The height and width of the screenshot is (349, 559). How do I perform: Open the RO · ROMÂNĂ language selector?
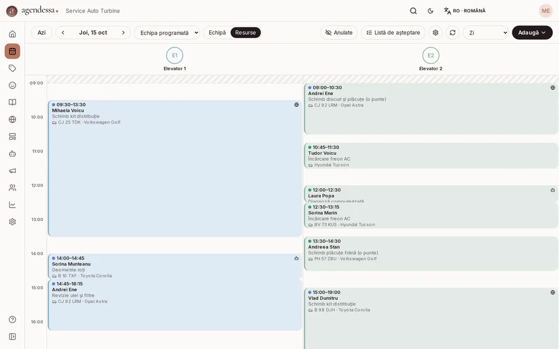pyautogui.click(x=465, y=11)
